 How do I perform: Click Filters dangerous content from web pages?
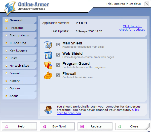(88, 57)
